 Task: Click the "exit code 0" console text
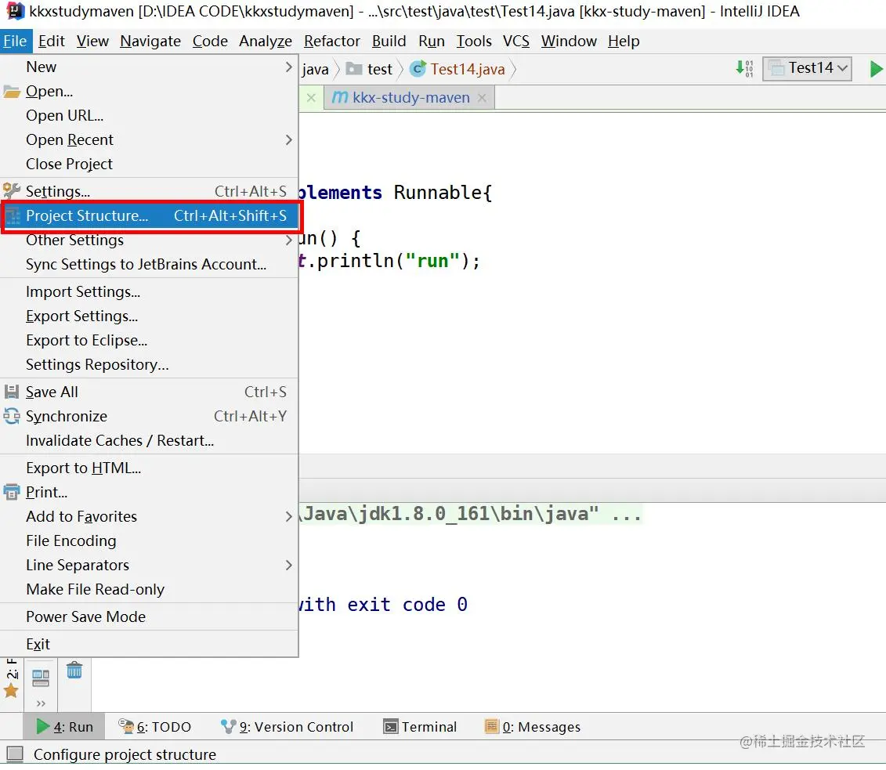point(407,605)
